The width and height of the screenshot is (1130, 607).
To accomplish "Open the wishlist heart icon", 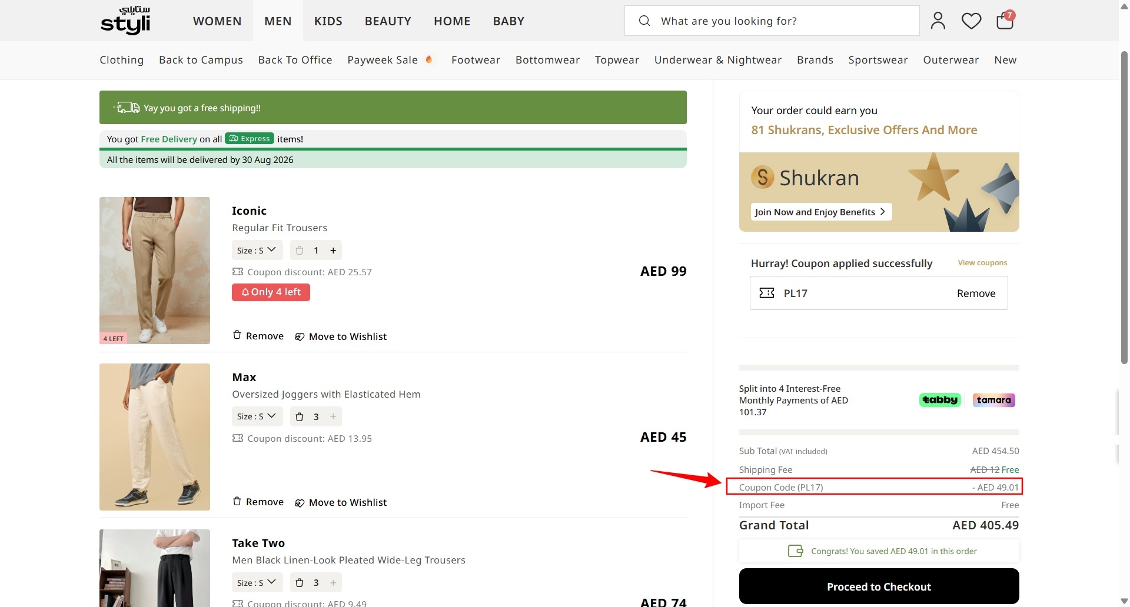I will pos(971,21).
